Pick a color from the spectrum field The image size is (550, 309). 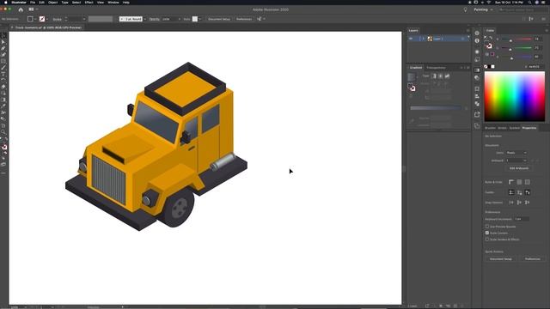point(515,97)
